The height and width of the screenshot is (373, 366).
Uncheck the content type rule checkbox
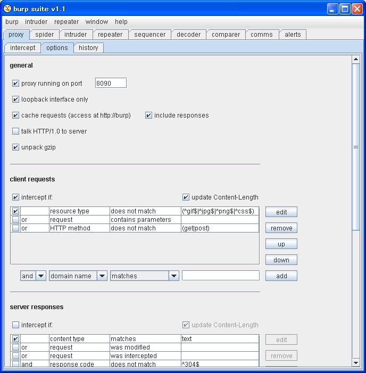pos(15,339)
